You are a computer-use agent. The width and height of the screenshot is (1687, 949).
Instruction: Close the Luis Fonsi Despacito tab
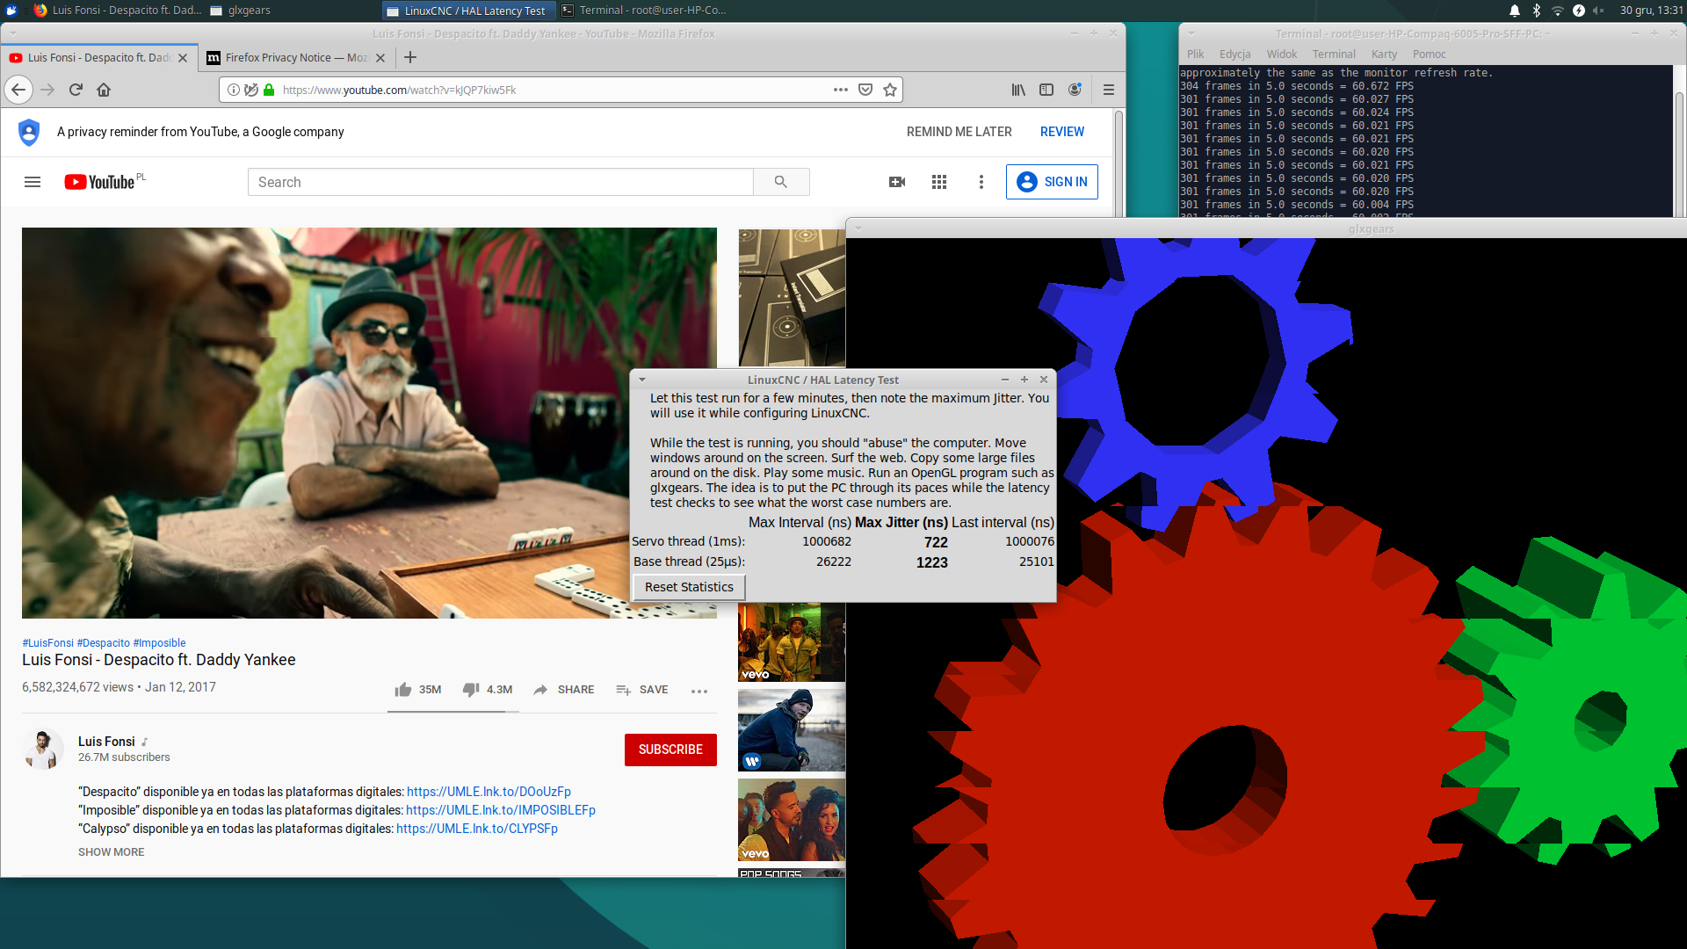pos(183,58)
